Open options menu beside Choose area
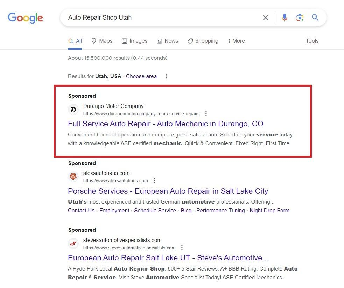This screenshot has width=344, height=288. (x=167, y=76)
